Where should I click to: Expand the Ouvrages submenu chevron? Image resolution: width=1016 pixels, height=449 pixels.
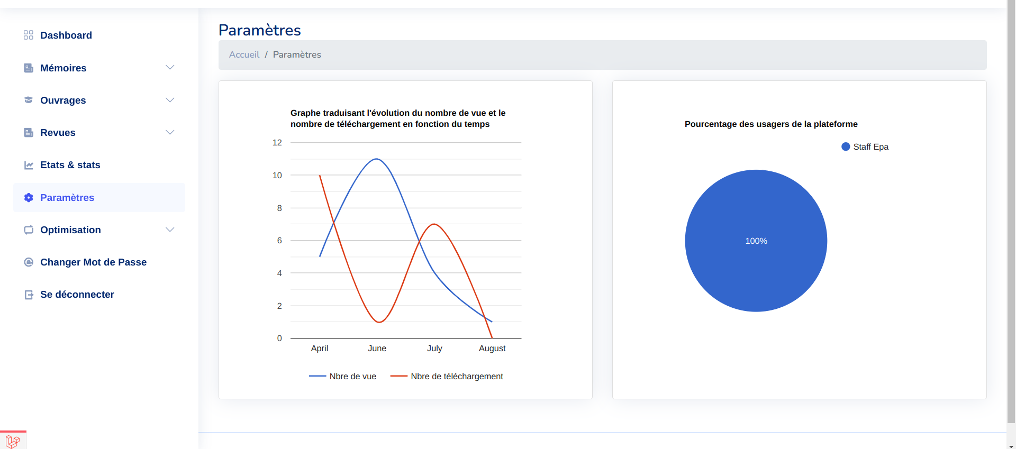point(170,100)
